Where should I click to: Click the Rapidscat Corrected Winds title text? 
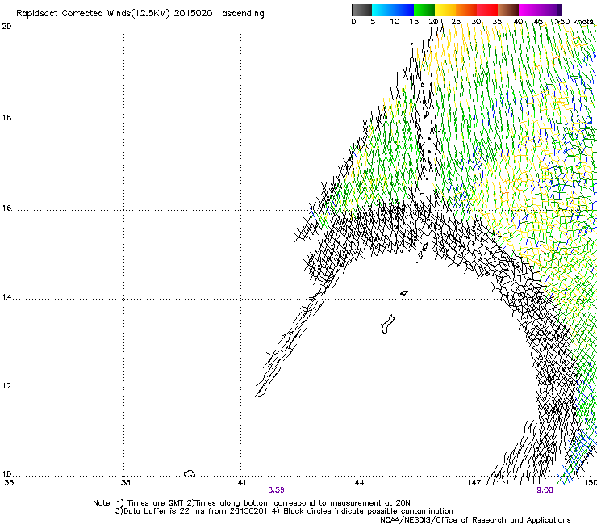pos(140,13)
